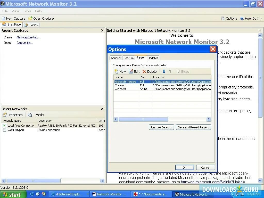
Task: Select the Dialup Connection description cell
Action: pyautogui.click(x=49, y=130)
